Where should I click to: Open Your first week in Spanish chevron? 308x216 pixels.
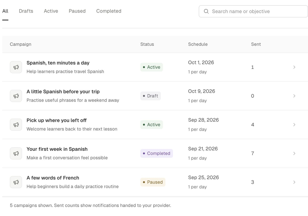coord(294,153)
